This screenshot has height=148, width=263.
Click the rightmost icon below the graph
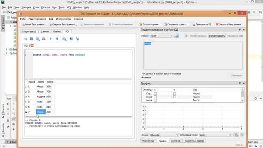click(x=242, y=135)
